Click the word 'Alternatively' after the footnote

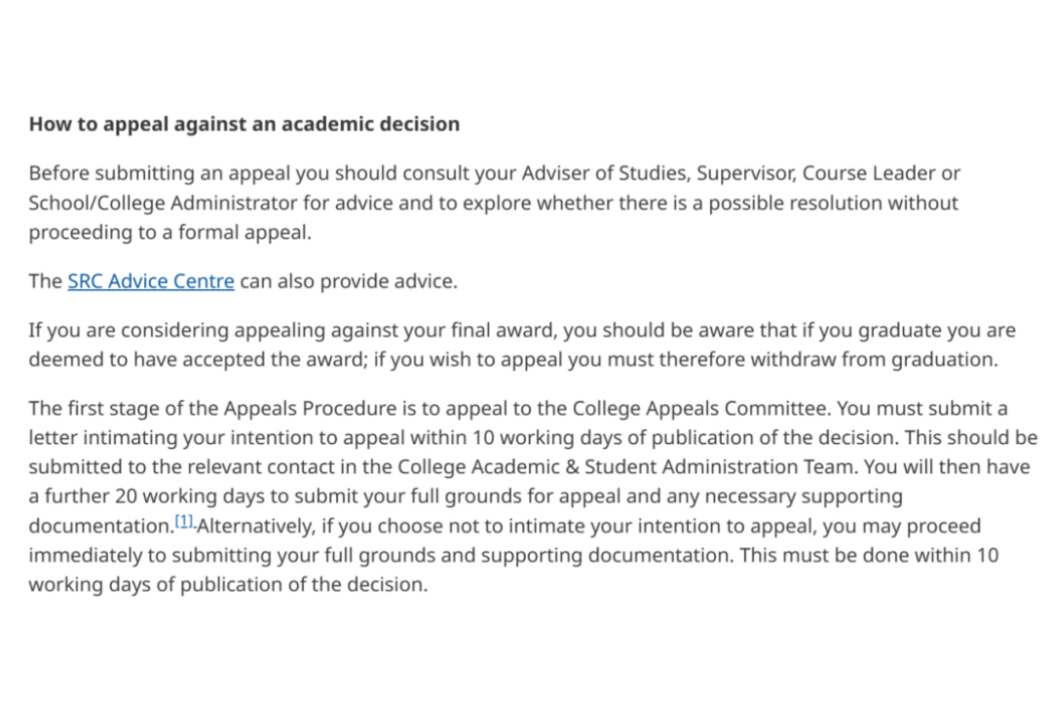tap(255, 526)
